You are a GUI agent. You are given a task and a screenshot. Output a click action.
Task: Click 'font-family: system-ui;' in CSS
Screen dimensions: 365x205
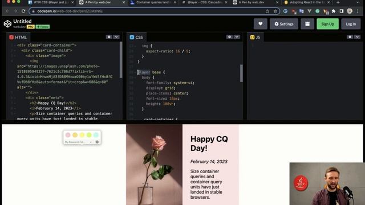(x=170, y=83)
